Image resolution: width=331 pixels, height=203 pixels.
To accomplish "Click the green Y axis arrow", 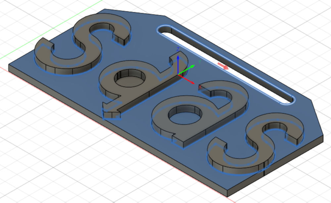I will point(186,70).
